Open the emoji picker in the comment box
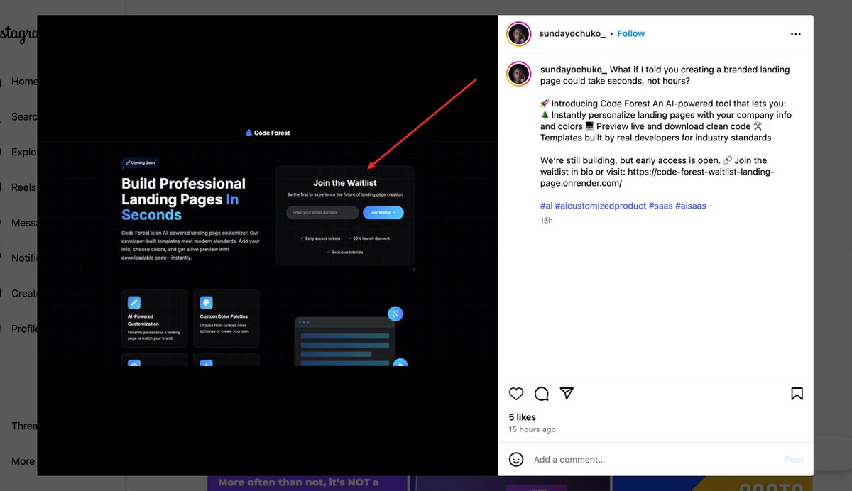This screenshot has height=491, width=852. (x=516, y=459)
